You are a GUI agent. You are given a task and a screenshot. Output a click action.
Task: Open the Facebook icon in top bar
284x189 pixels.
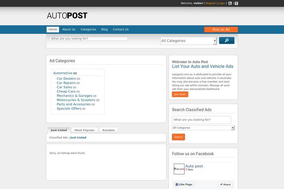[x=236, y=3]
